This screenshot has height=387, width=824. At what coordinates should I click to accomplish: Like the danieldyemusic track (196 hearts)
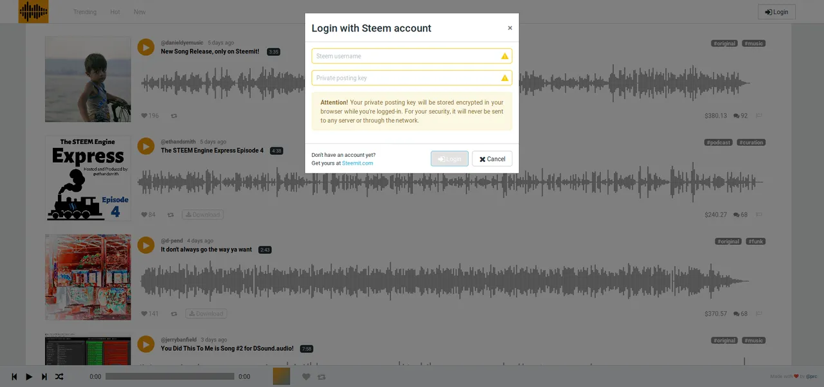coord(144,116)
